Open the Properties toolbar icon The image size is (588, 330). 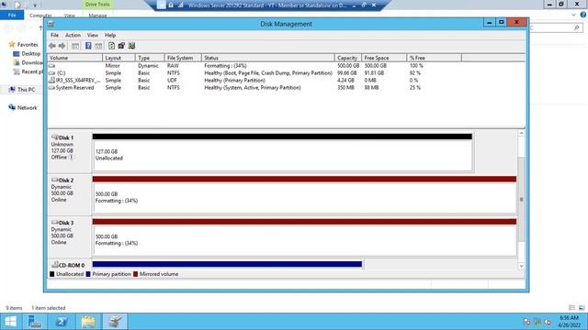(121, 46)
